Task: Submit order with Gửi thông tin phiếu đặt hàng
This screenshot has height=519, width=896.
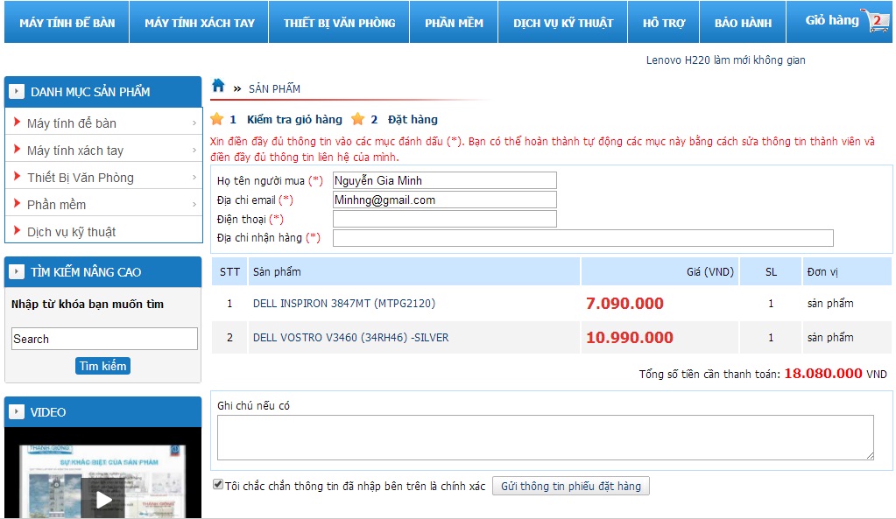Action: tap(571, 486)
